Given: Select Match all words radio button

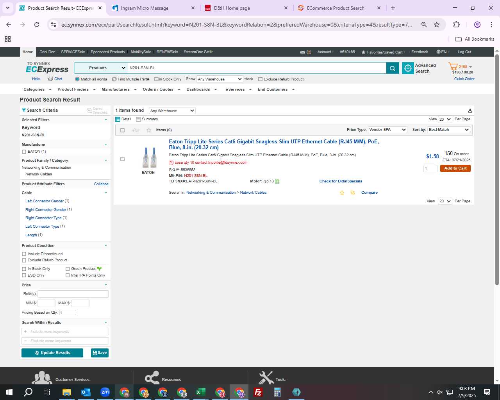Looking at the screenshot, I should 77,79.
